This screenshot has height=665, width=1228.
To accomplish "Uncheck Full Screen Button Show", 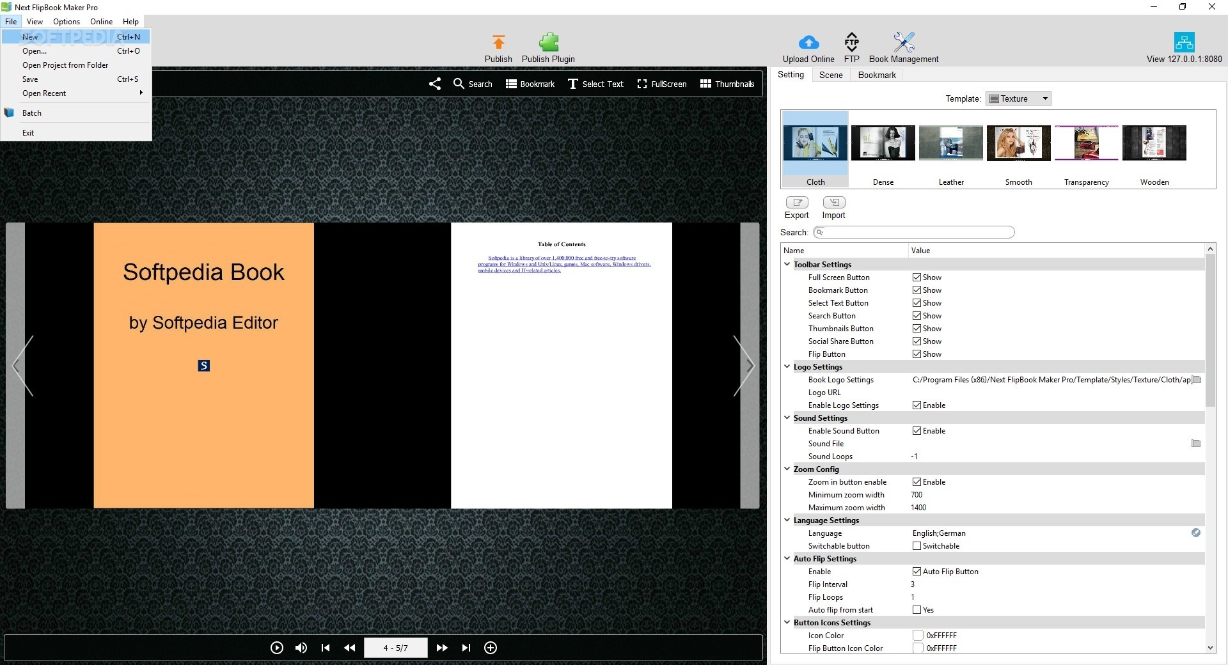I will [917, 278].
